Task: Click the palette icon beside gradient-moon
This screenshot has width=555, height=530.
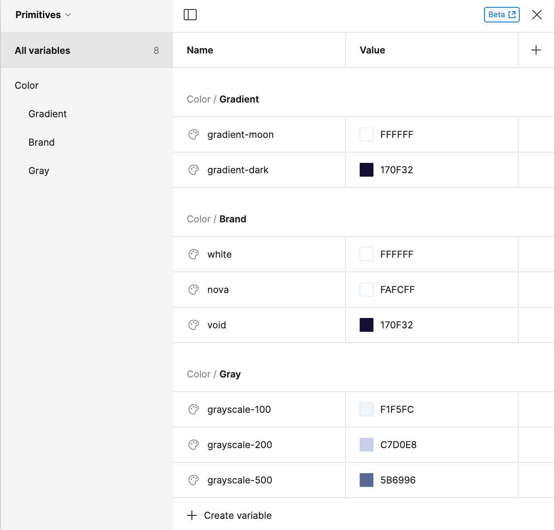Action: [x=194, y=134]
